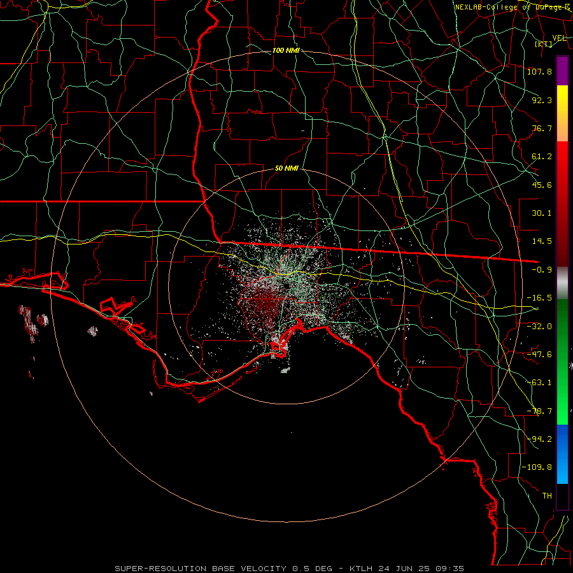Select the 61.2 value on velocity scale

tap(542, 157)
